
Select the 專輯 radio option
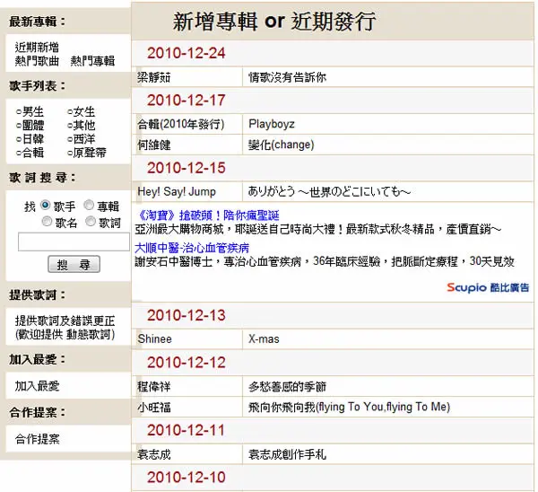[89, 205]
